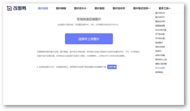
Task: Select 抠图换背景 in the dropdown
Action: click(x=160, y=26)
